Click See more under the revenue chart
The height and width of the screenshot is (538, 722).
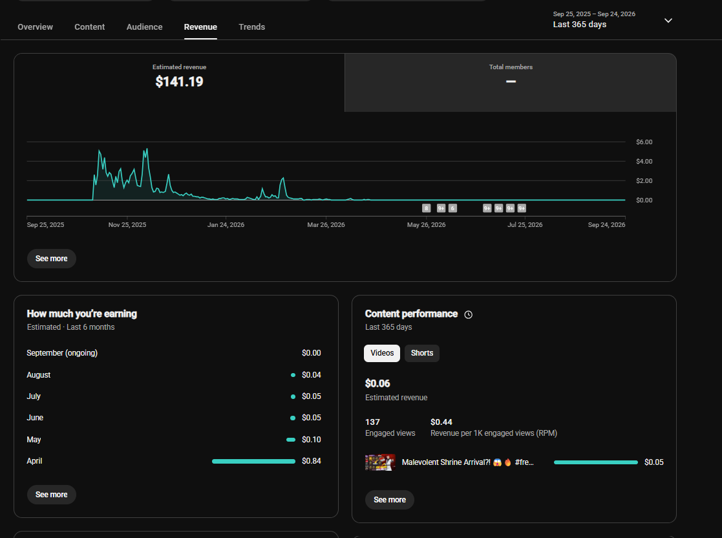(x=52, y=259)
